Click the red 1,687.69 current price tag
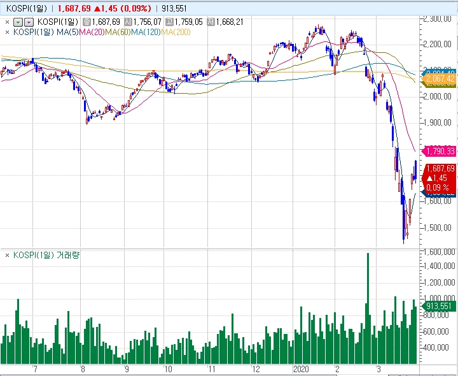 439,168
